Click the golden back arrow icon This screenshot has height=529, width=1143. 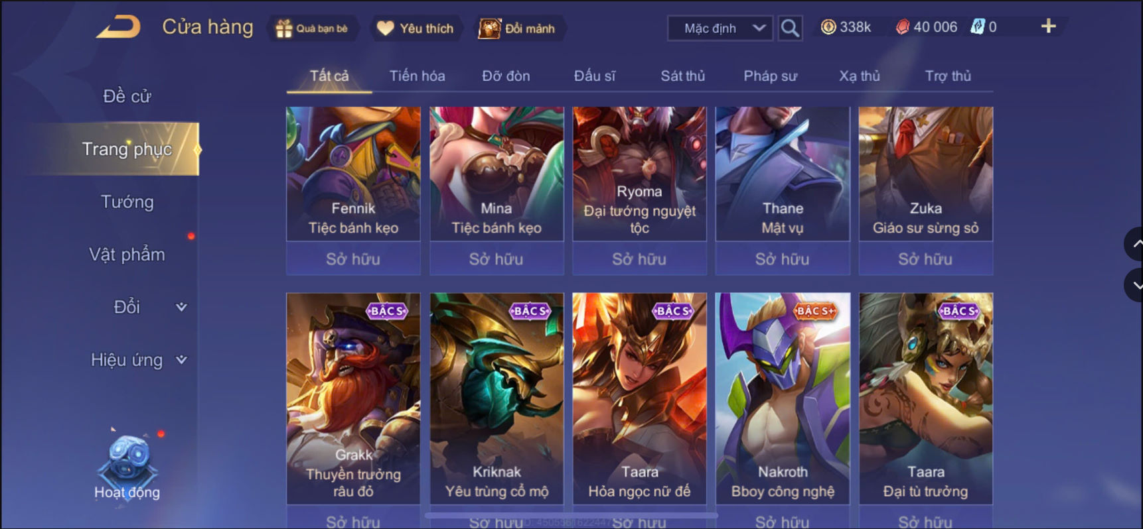coord(119,27)
